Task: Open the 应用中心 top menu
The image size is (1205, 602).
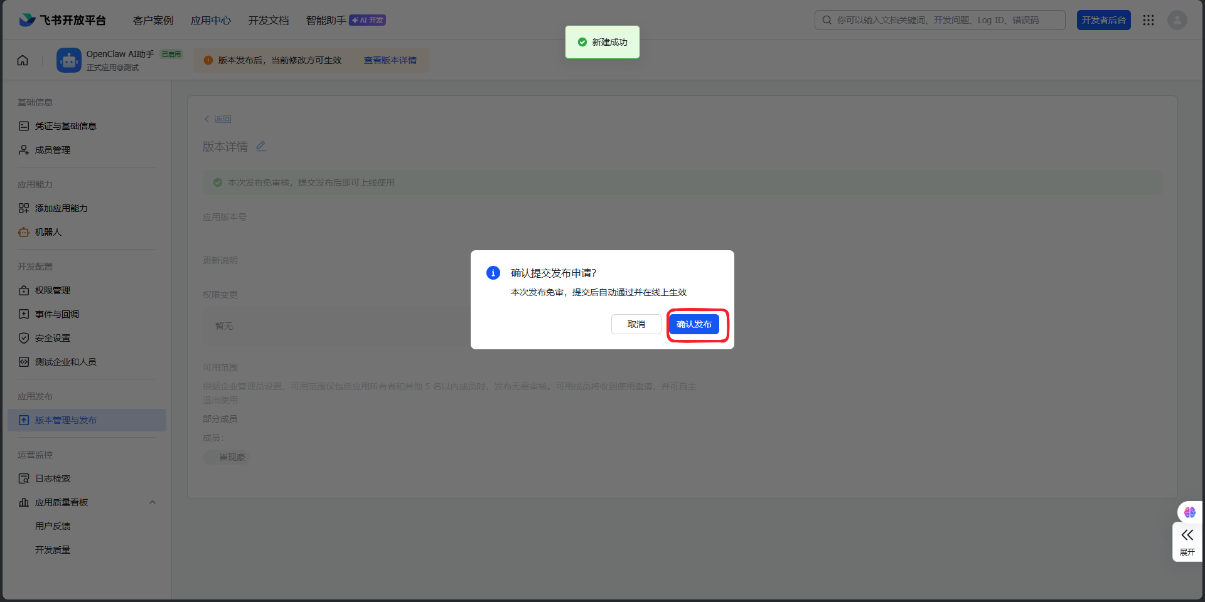Action: point(211,20)
